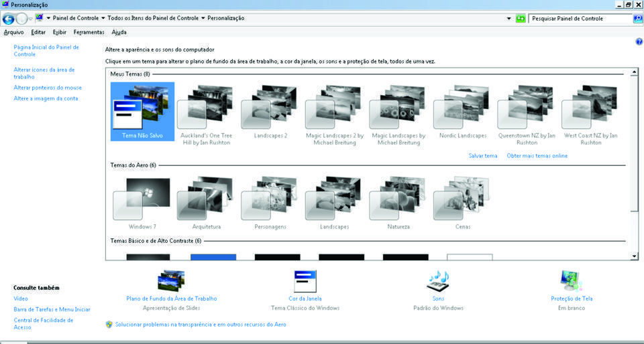Pick Magic Landscapes 2 by Michael Breitung
644x344 pixels.
pos(335,116)
